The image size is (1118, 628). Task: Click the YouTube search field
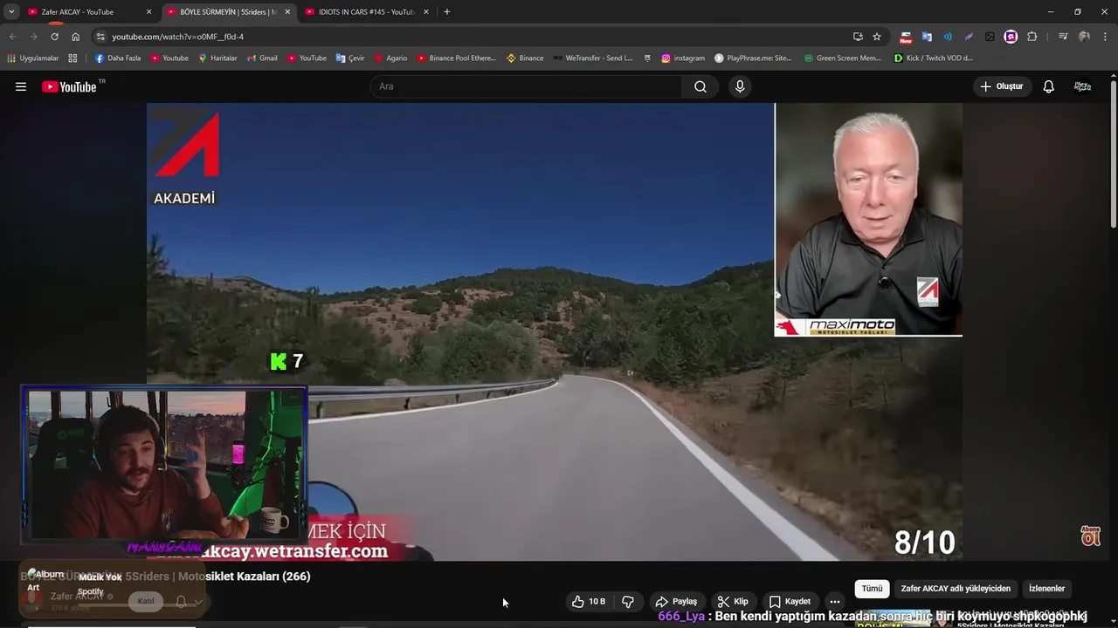click(x=526, y=86)
